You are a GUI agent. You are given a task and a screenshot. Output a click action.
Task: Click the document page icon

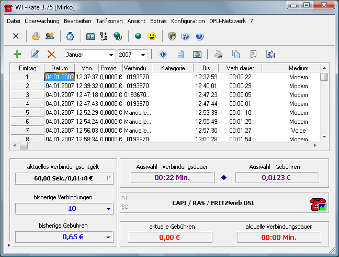click(x=180, y=54)
